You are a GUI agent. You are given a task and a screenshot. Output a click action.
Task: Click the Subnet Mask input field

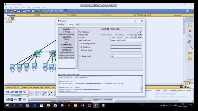click(x=126, y=50)
